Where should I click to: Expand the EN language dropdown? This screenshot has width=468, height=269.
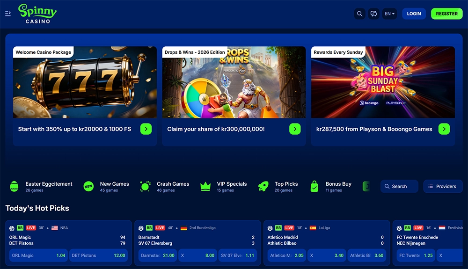389,14
